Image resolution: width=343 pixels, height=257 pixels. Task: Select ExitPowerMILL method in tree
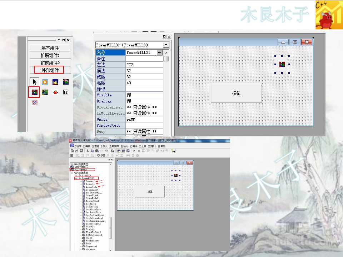tap(94, 192)
